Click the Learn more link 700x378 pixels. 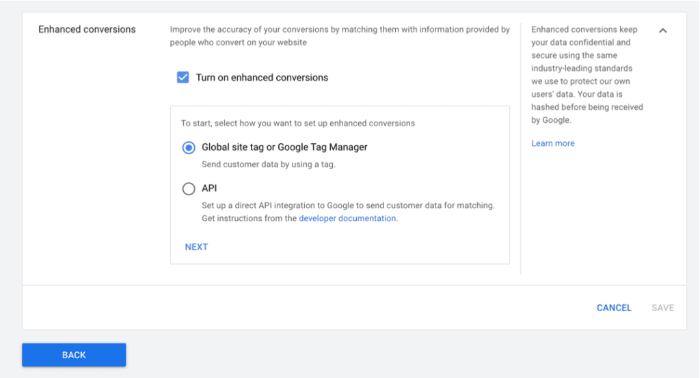coord(552,144)
